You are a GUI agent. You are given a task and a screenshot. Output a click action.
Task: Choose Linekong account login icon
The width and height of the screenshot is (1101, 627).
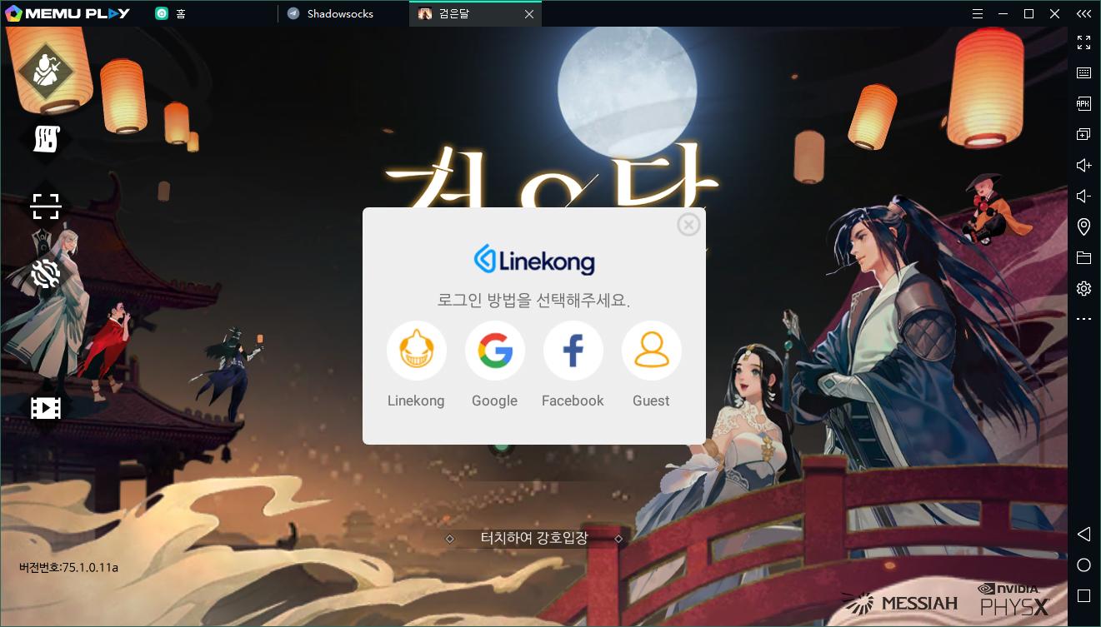pyautogui.click(x=416, y=351)
